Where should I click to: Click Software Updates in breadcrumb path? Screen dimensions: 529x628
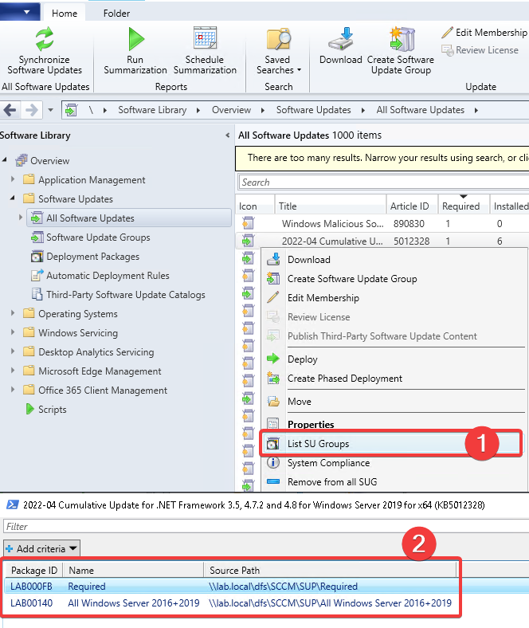pyautogui.click(x=314, y=110)
